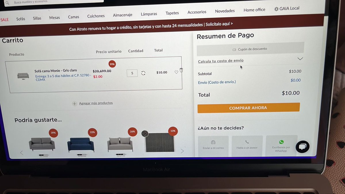
Task: Open Sofá cama Monie - Gris claro title
Action: pos(56,71)
